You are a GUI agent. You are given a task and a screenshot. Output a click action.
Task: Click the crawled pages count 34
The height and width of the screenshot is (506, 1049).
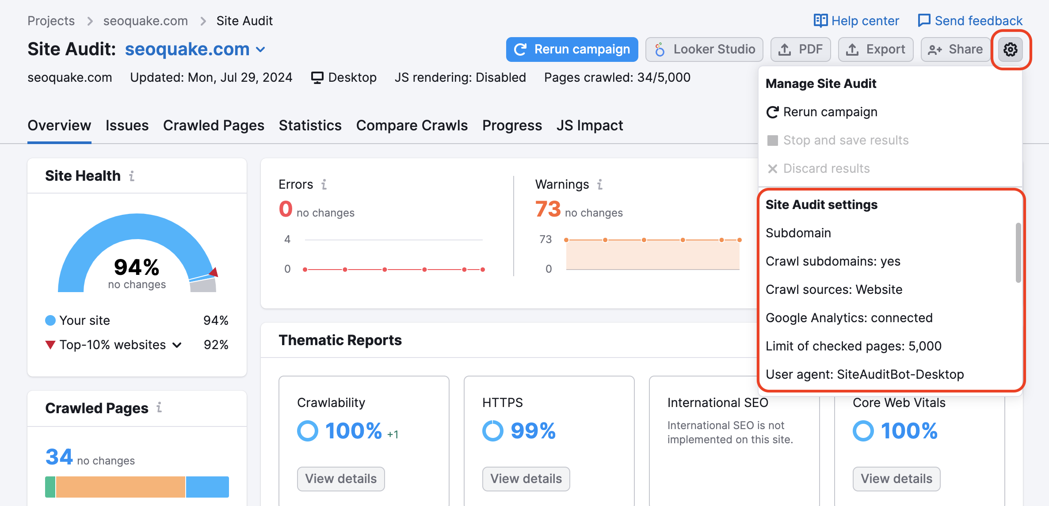[x=59, y=457]
